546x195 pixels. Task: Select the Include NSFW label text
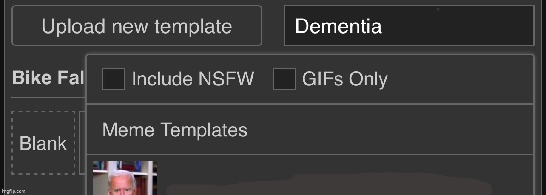pos(193,79)
